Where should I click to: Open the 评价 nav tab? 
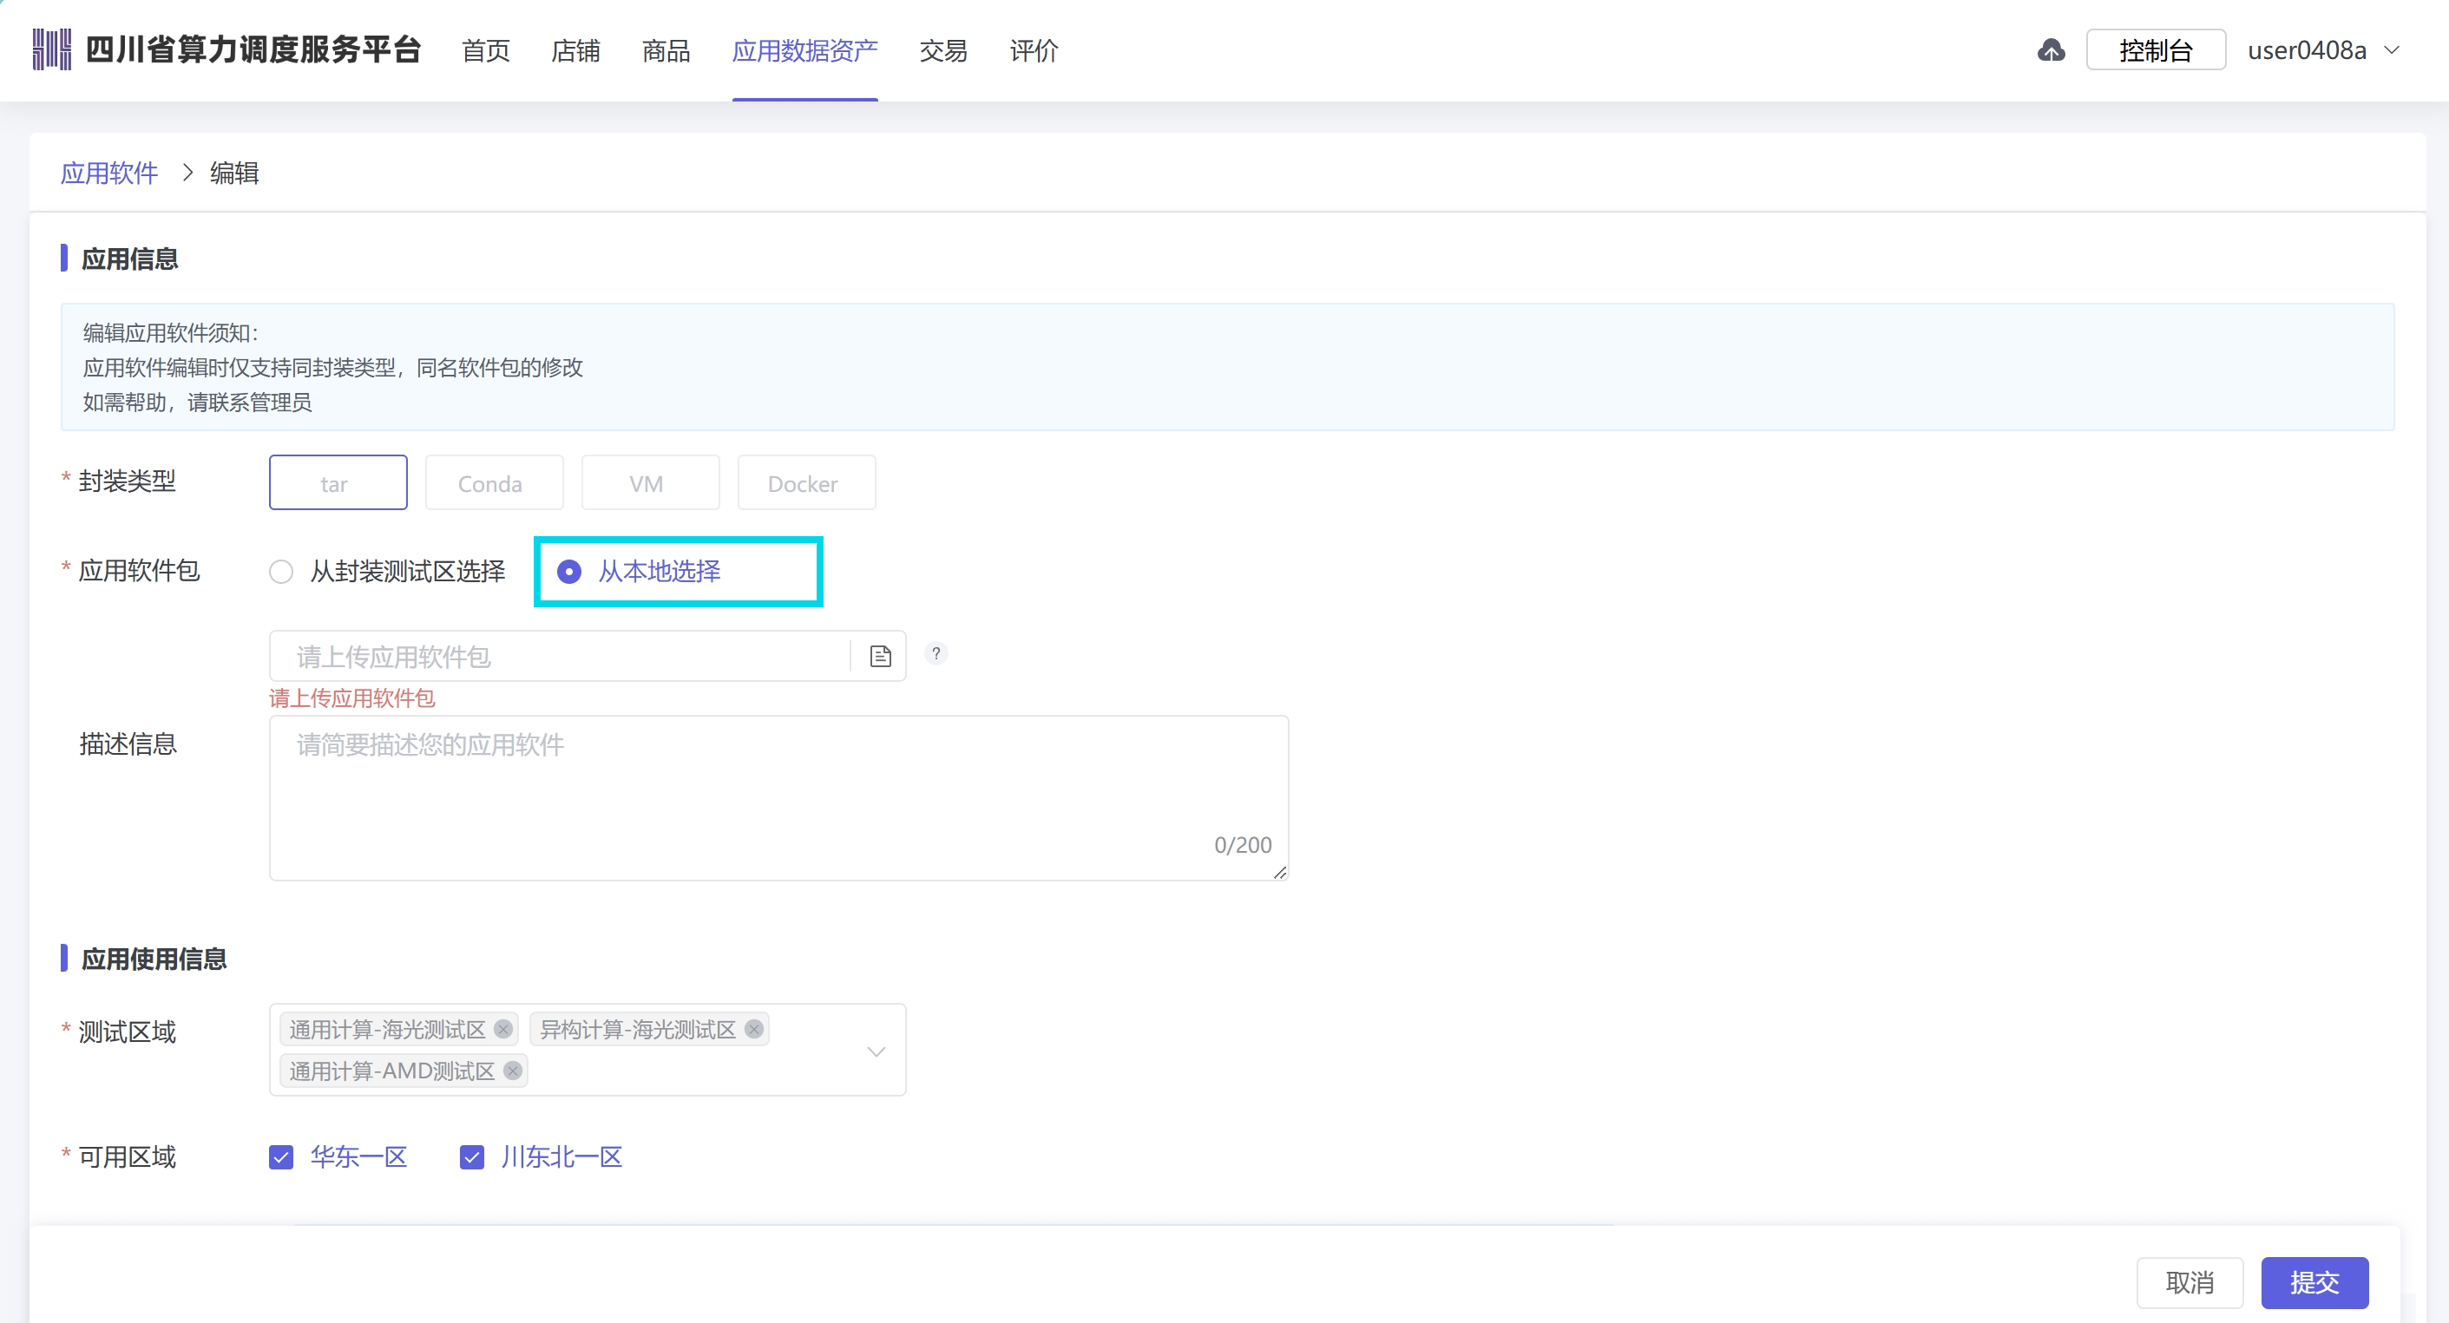[x=1034, y=50]
